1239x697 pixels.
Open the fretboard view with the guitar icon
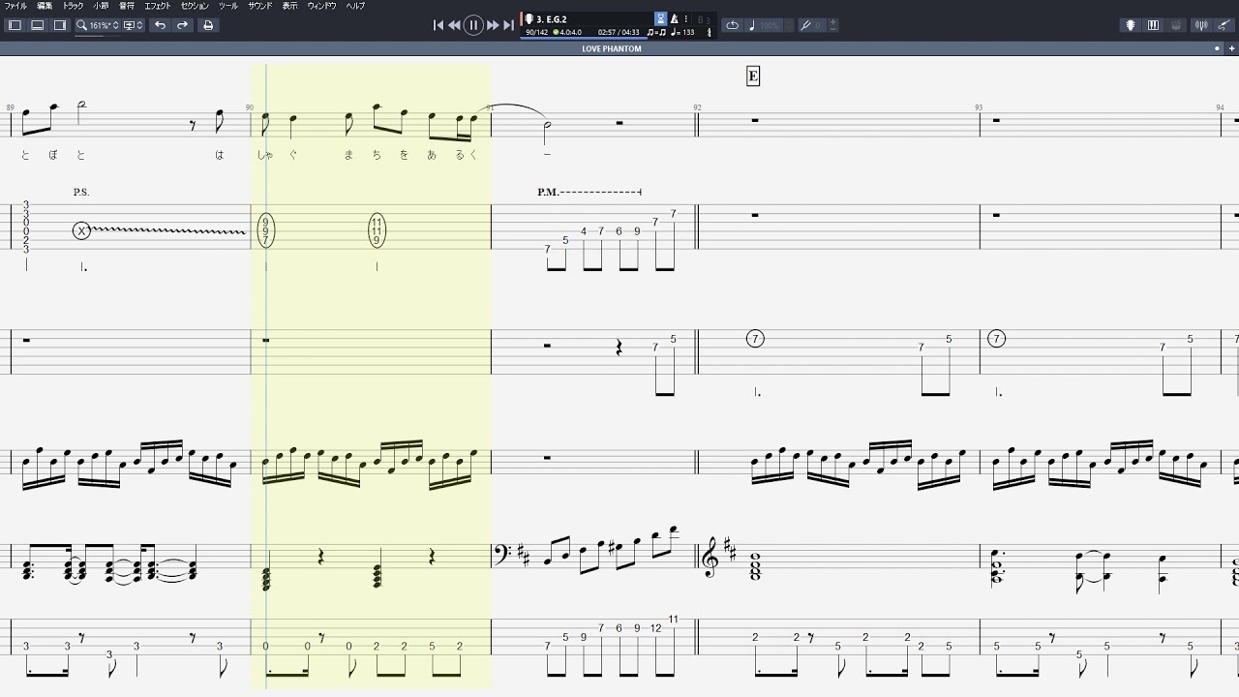click(x=1130, y=25)
